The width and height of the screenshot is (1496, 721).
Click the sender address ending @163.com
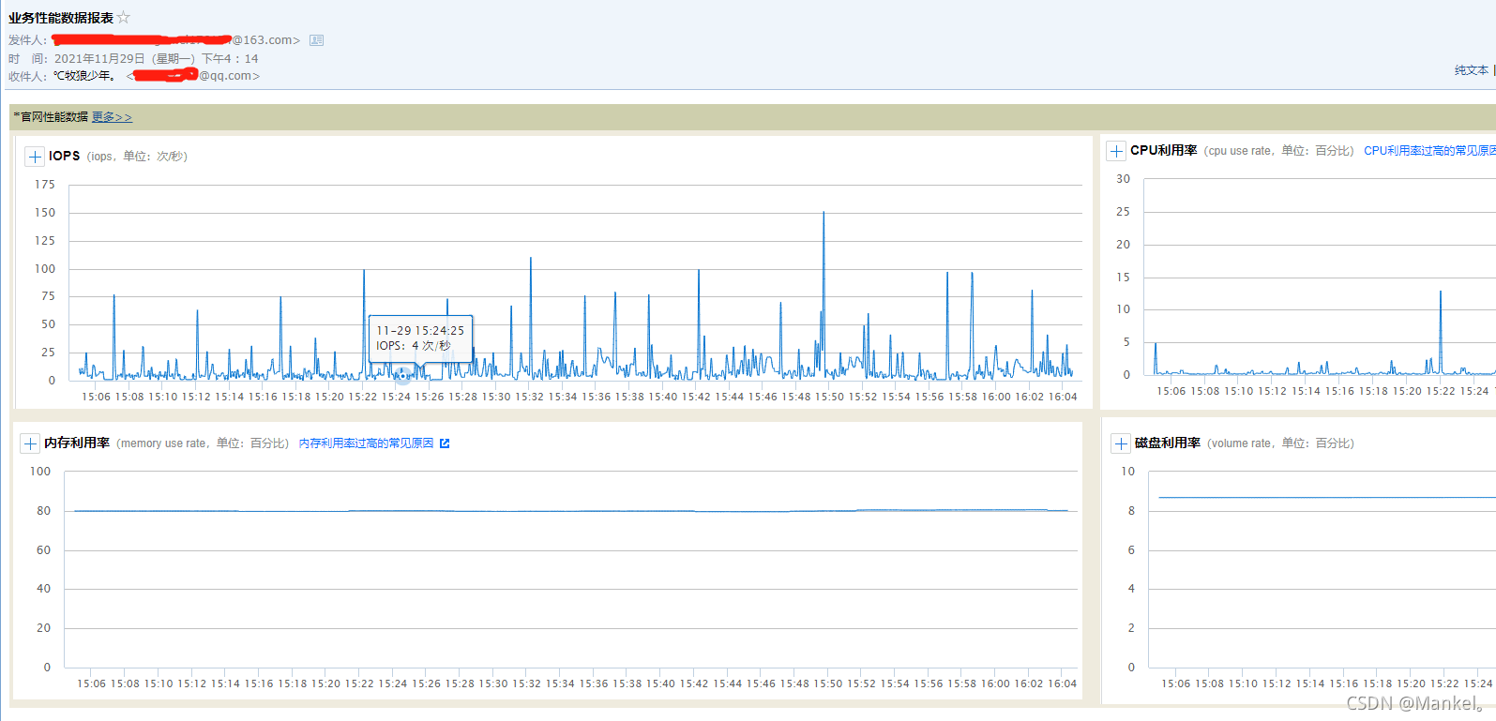pos(176,40)
